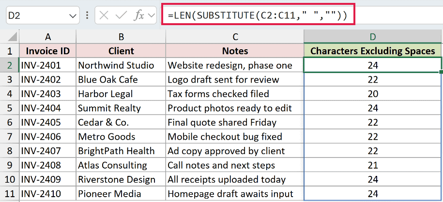
Task: Select cell INV-2408
Action: pyautogui.click(x=48, y=165)
